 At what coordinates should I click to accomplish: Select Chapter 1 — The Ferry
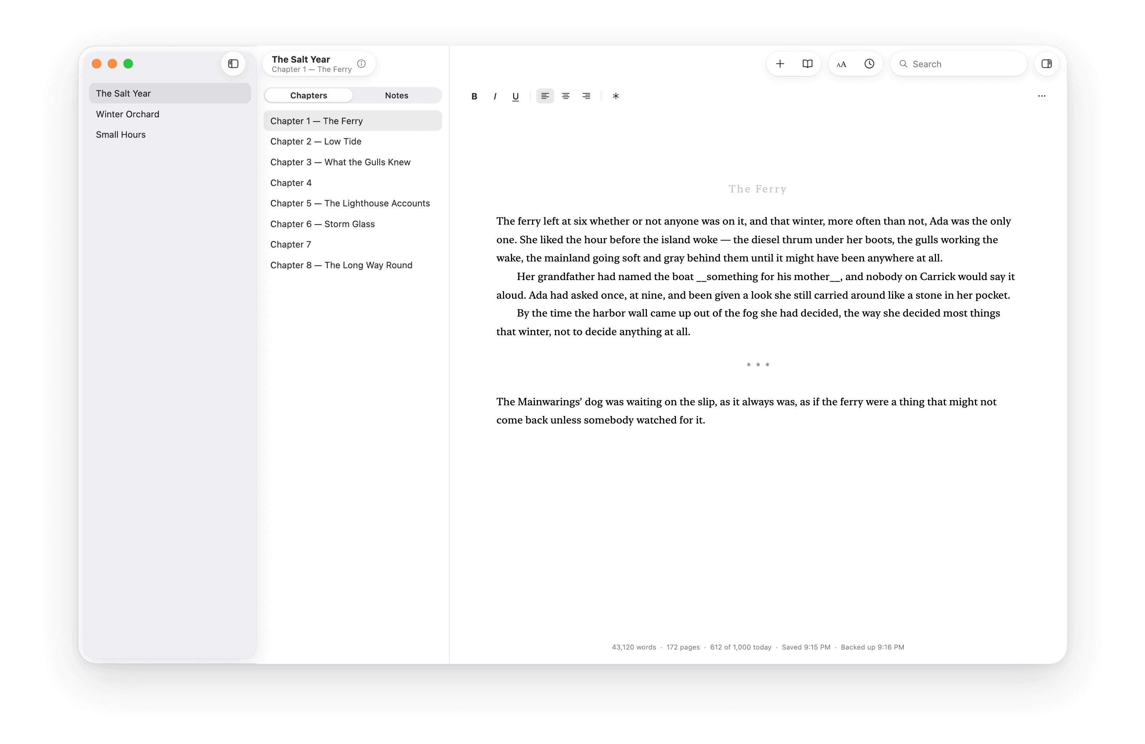coord(353,121)
